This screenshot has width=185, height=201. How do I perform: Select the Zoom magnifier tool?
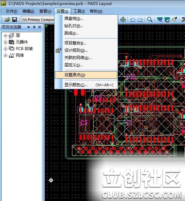coord(150,20)
